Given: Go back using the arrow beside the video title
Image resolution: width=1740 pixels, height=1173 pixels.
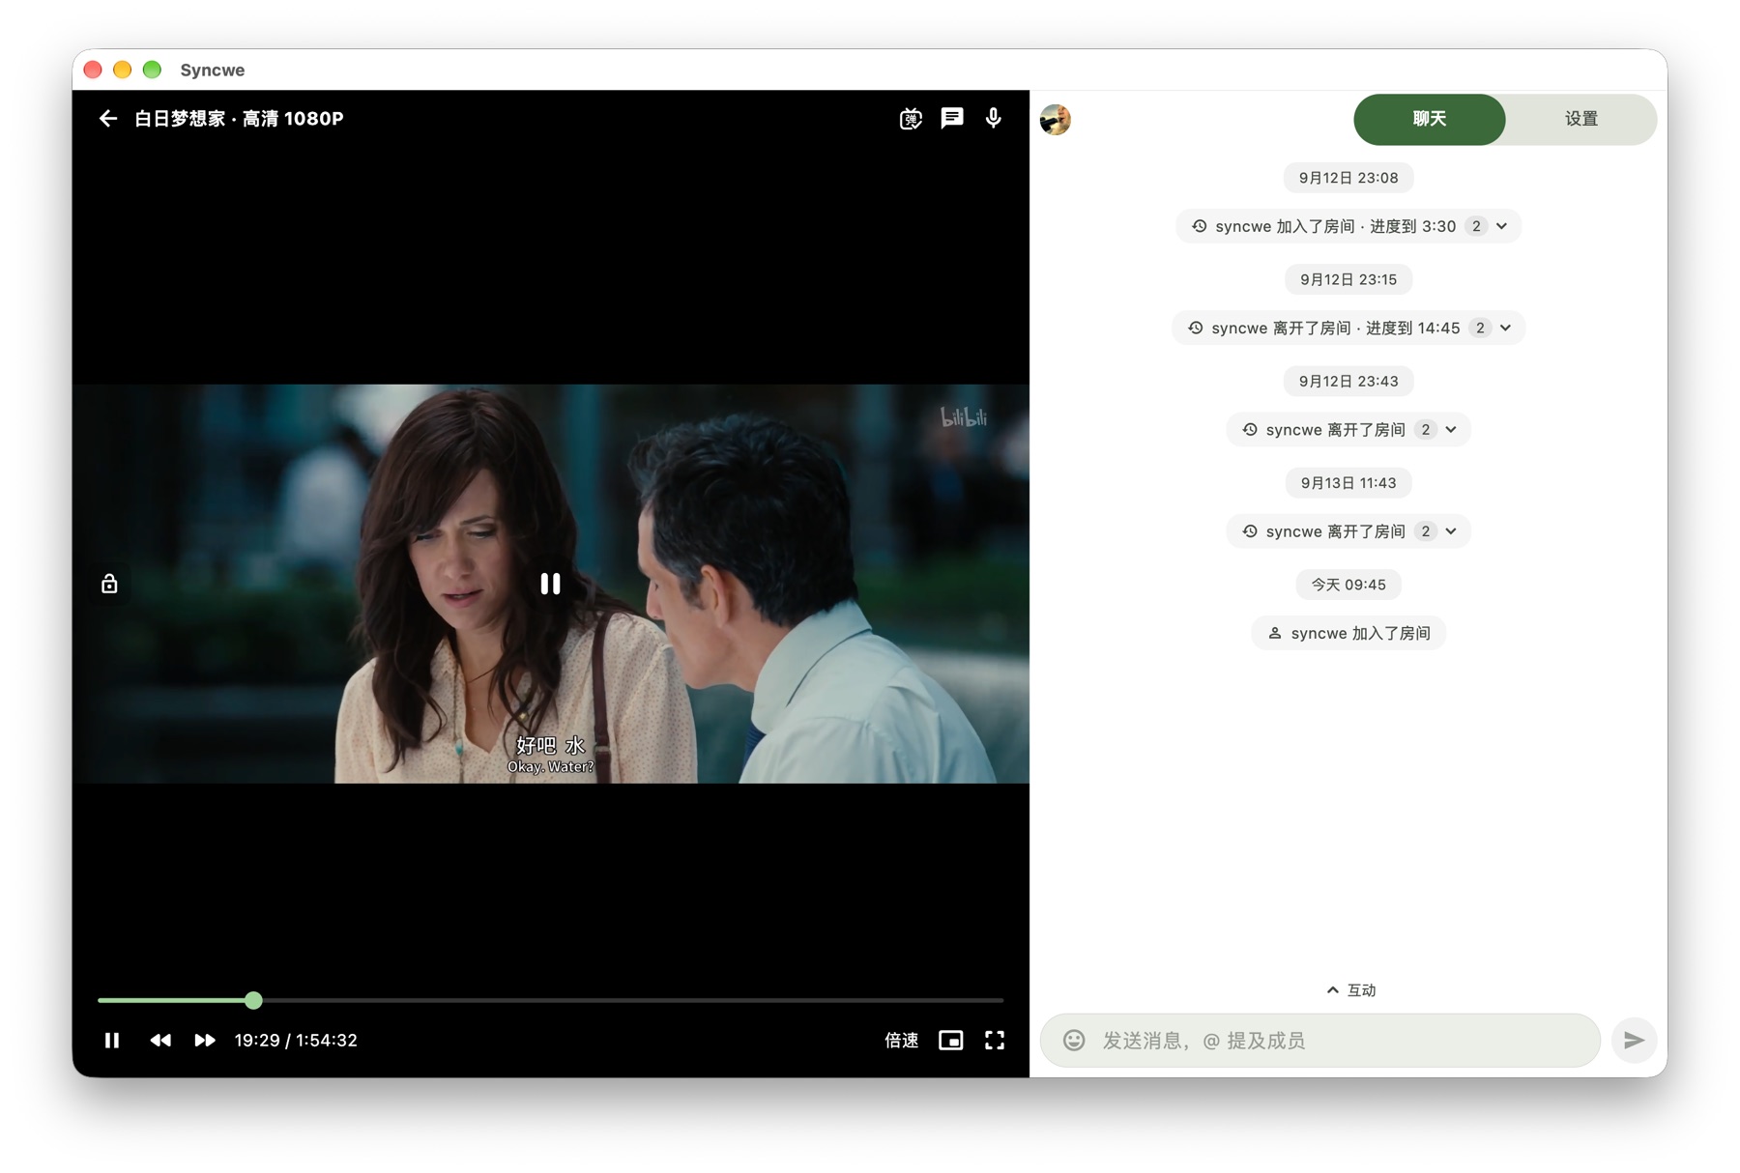Looking at the screenshot, I should pyautogui.click(x=107, y=118).
